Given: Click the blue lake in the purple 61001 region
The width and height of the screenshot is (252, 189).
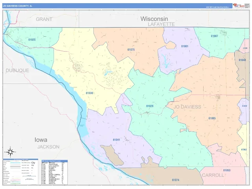Looking at the screenshot, I should 166,61.
